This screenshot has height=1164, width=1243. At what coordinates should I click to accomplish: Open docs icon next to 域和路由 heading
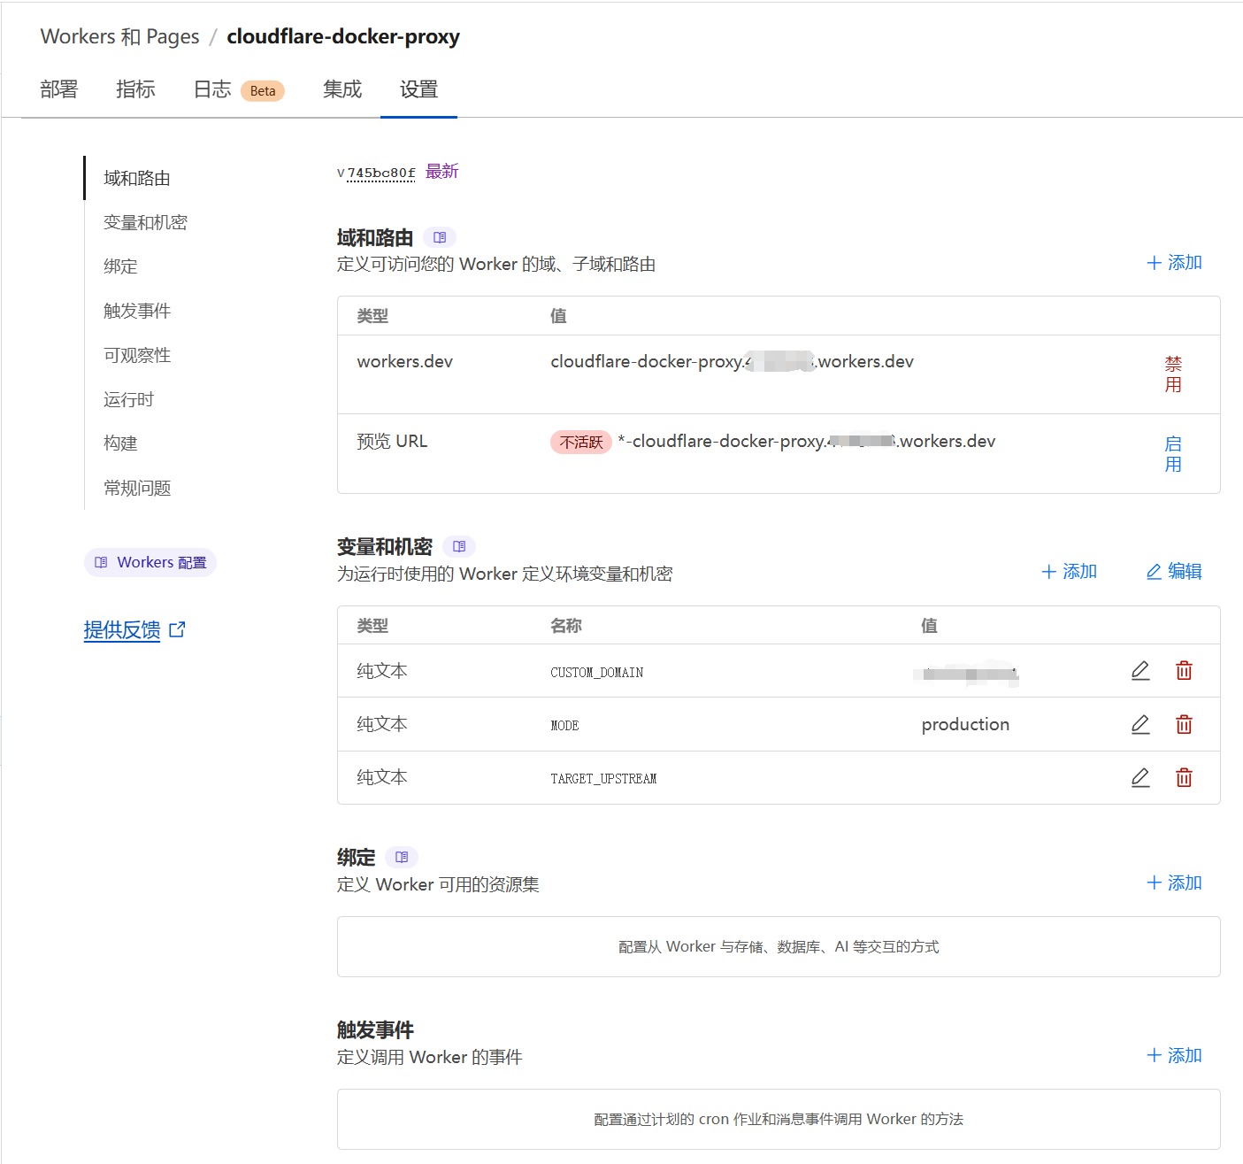(440, 237)
